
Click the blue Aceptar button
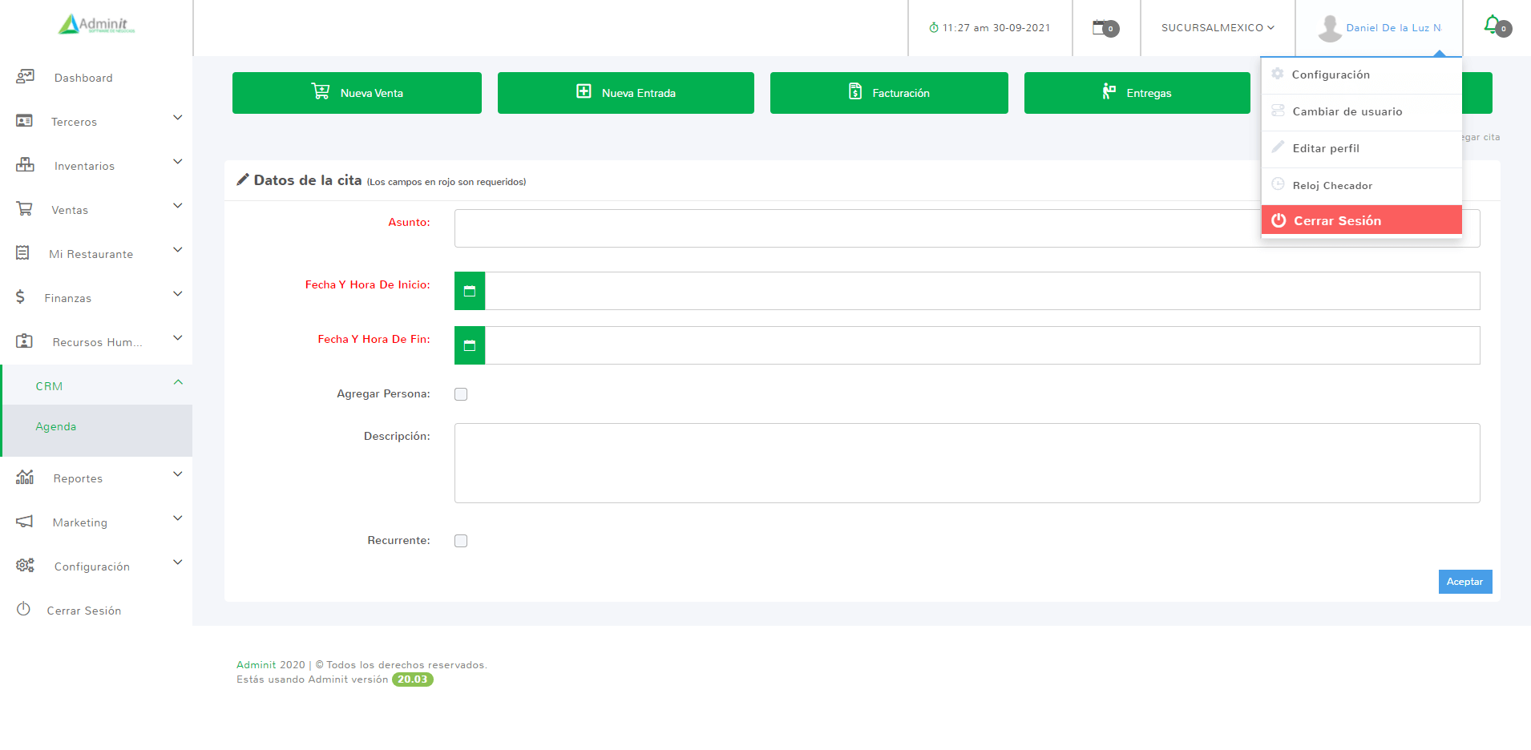pyautogui.click(x=1464, y=582)
